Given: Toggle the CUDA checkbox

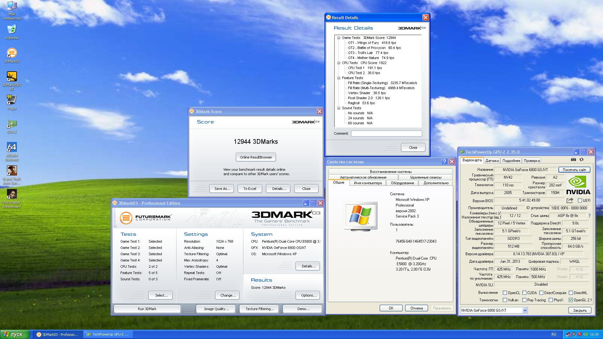Looking at the screenshot, I should (x=524, y=293).
